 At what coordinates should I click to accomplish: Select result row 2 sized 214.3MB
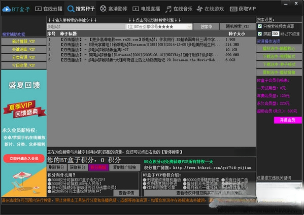pos(151,45)
